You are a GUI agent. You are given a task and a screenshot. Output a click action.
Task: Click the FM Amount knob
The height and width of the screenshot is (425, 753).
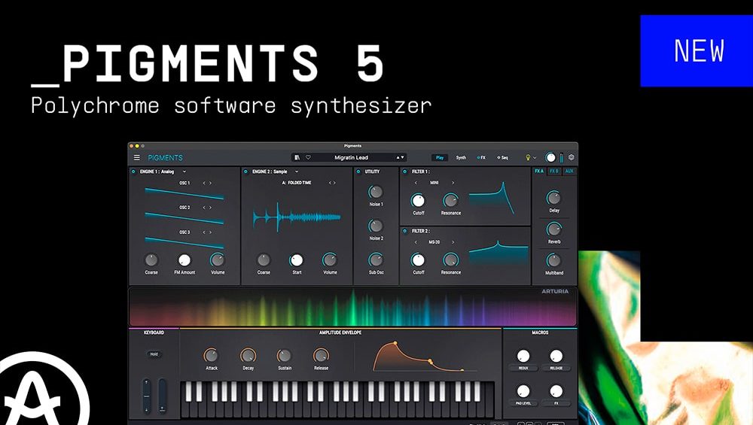pyautogui.click(x=184, y=260)
